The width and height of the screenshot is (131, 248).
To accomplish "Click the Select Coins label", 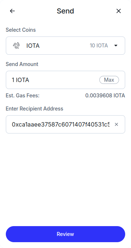I will pyautogui.click(x=21, y=30).
